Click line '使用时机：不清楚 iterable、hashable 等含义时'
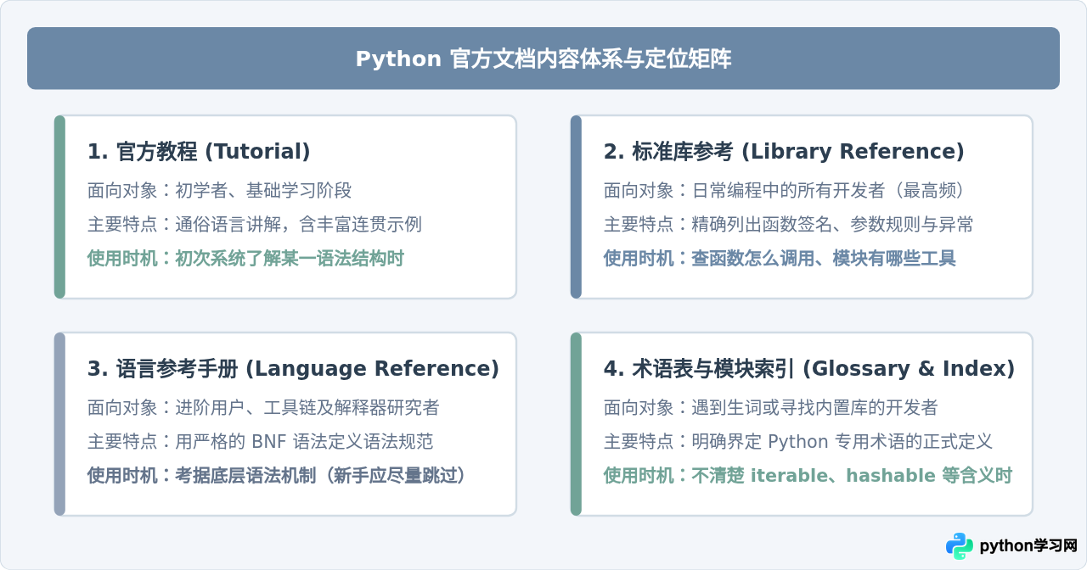 click(808, 475)
